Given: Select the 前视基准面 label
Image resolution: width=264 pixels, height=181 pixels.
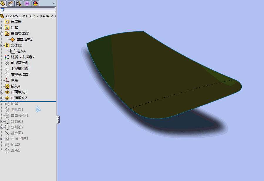Looking at the screenshot, I should pos(20,63).
